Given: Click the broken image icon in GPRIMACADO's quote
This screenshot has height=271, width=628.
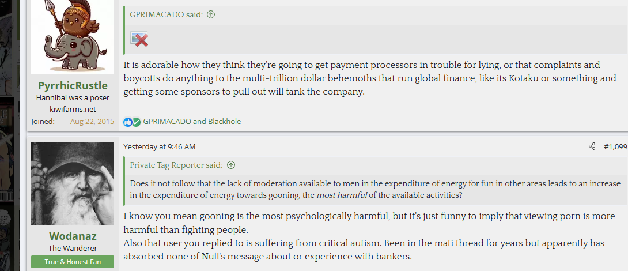Looking at the screenshot, I should click(139, 39).
